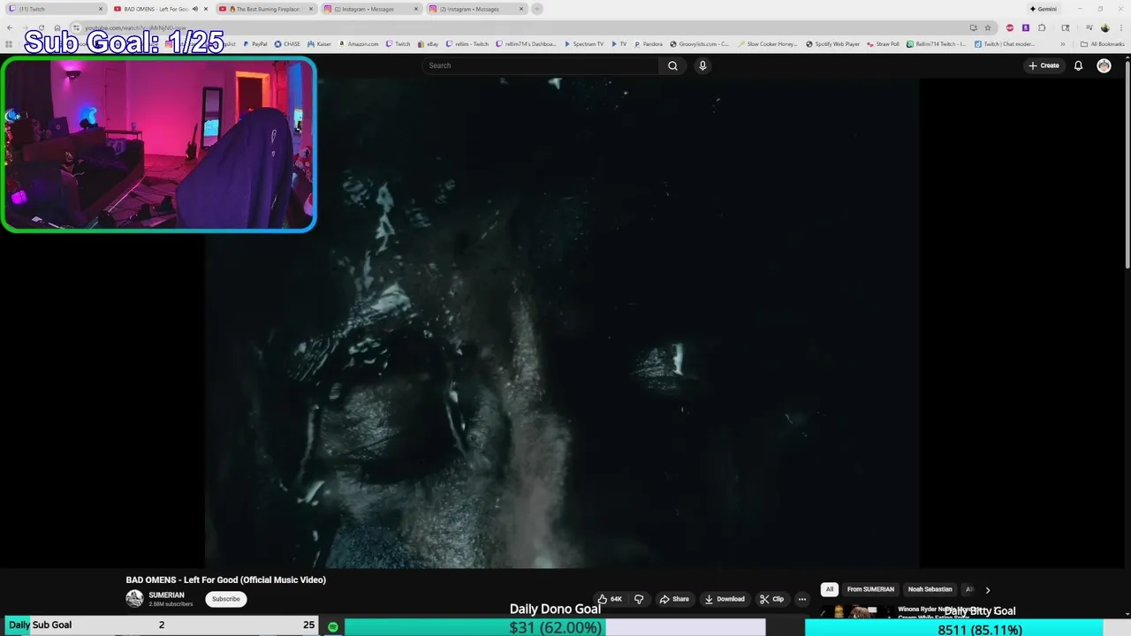Screen dimensions: 1131x636
Task: Open Winona Ryder recommended video thumbnail
Action: coord(855,611)
